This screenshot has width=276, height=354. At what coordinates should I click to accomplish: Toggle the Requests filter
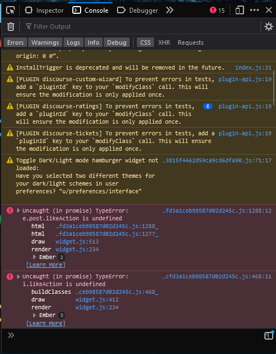pyautogui.click(x=190, y=43)
